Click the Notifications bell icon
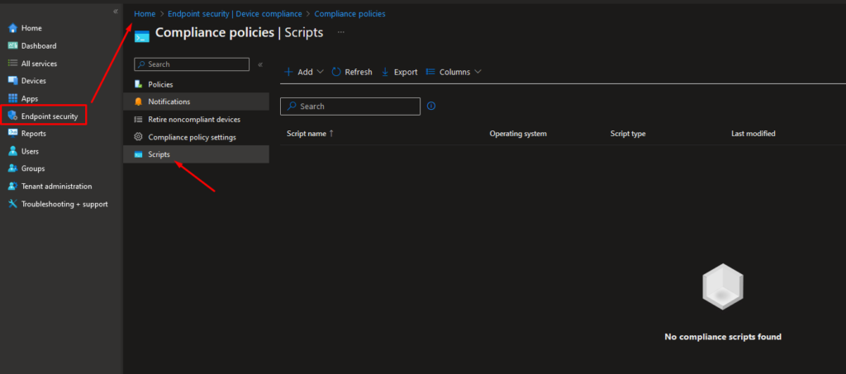This screenshot has width=846, height=374. click(139, 102)
